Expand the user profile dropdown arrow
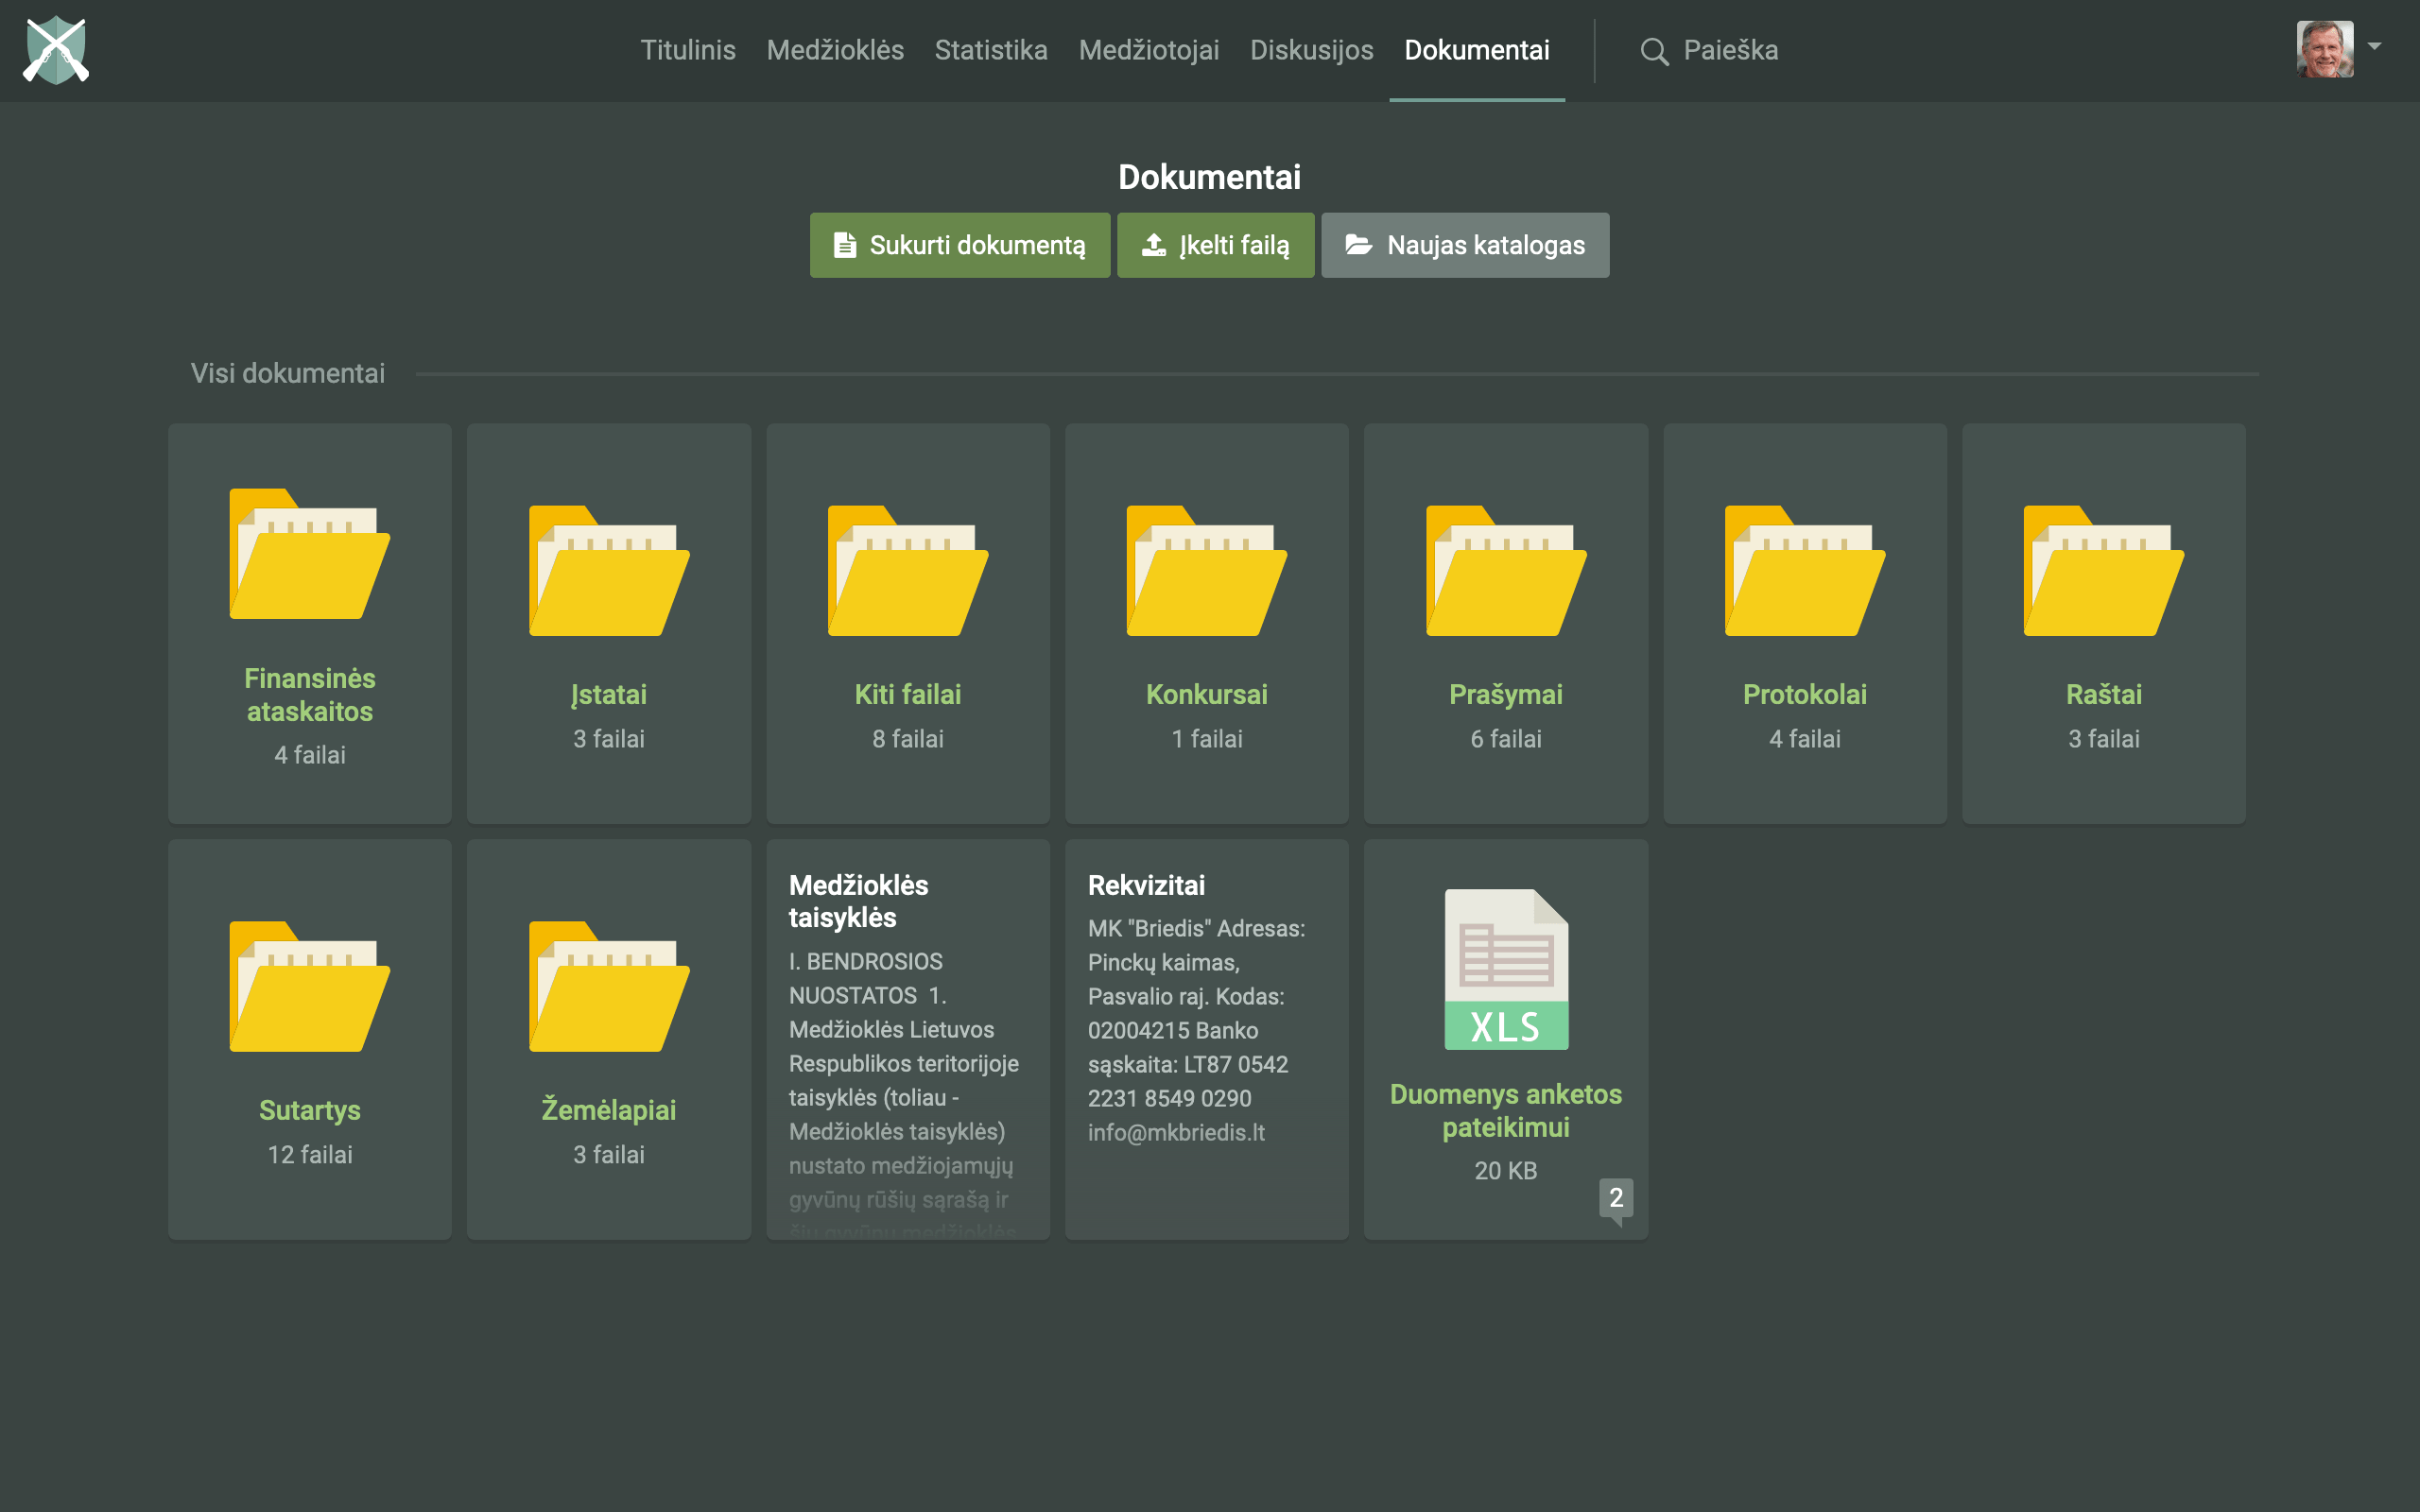Viewport: 2420px width, 1512px height. click(x=2374, y=46)
